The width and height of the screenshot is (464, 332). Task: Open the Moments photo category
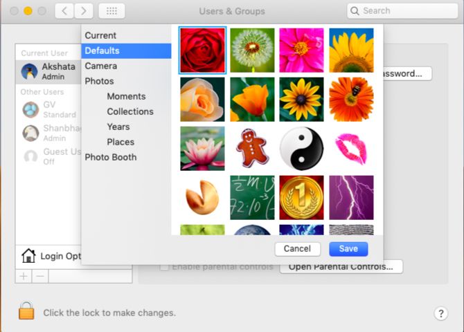126,96
